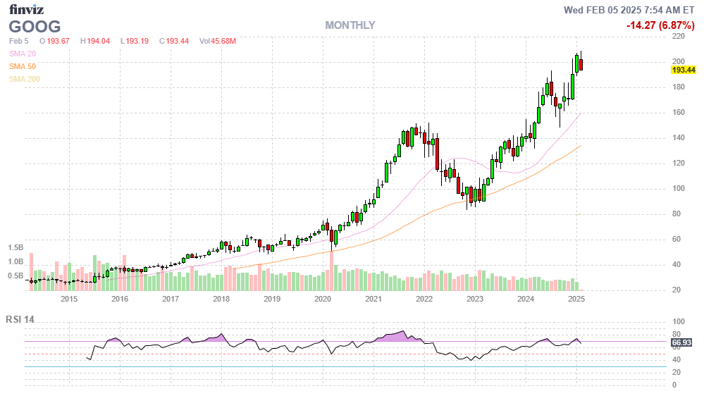Click the 2020 label on time axis
Image resolution: width=704 pixels, height=396 pixels.
pyautogui.click(x=323, y=299)
